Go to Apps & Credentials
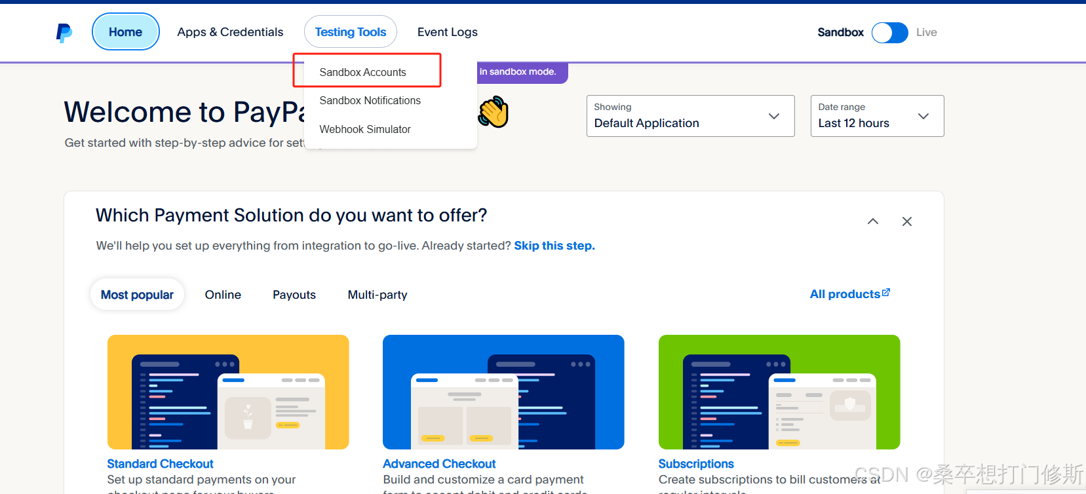 tap(230, 32)
